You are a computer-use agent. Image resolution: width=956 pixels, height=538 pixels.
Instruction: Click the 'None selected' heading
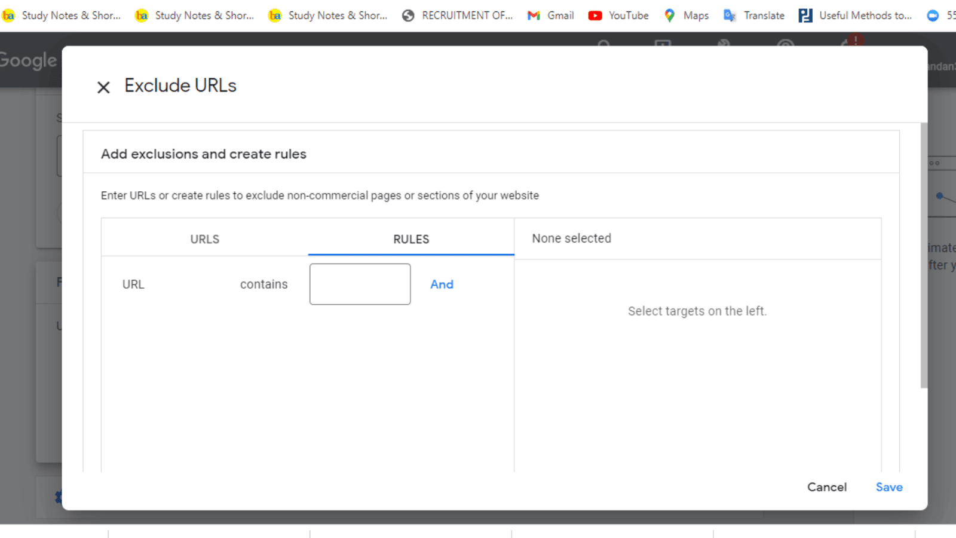[572, 239]
